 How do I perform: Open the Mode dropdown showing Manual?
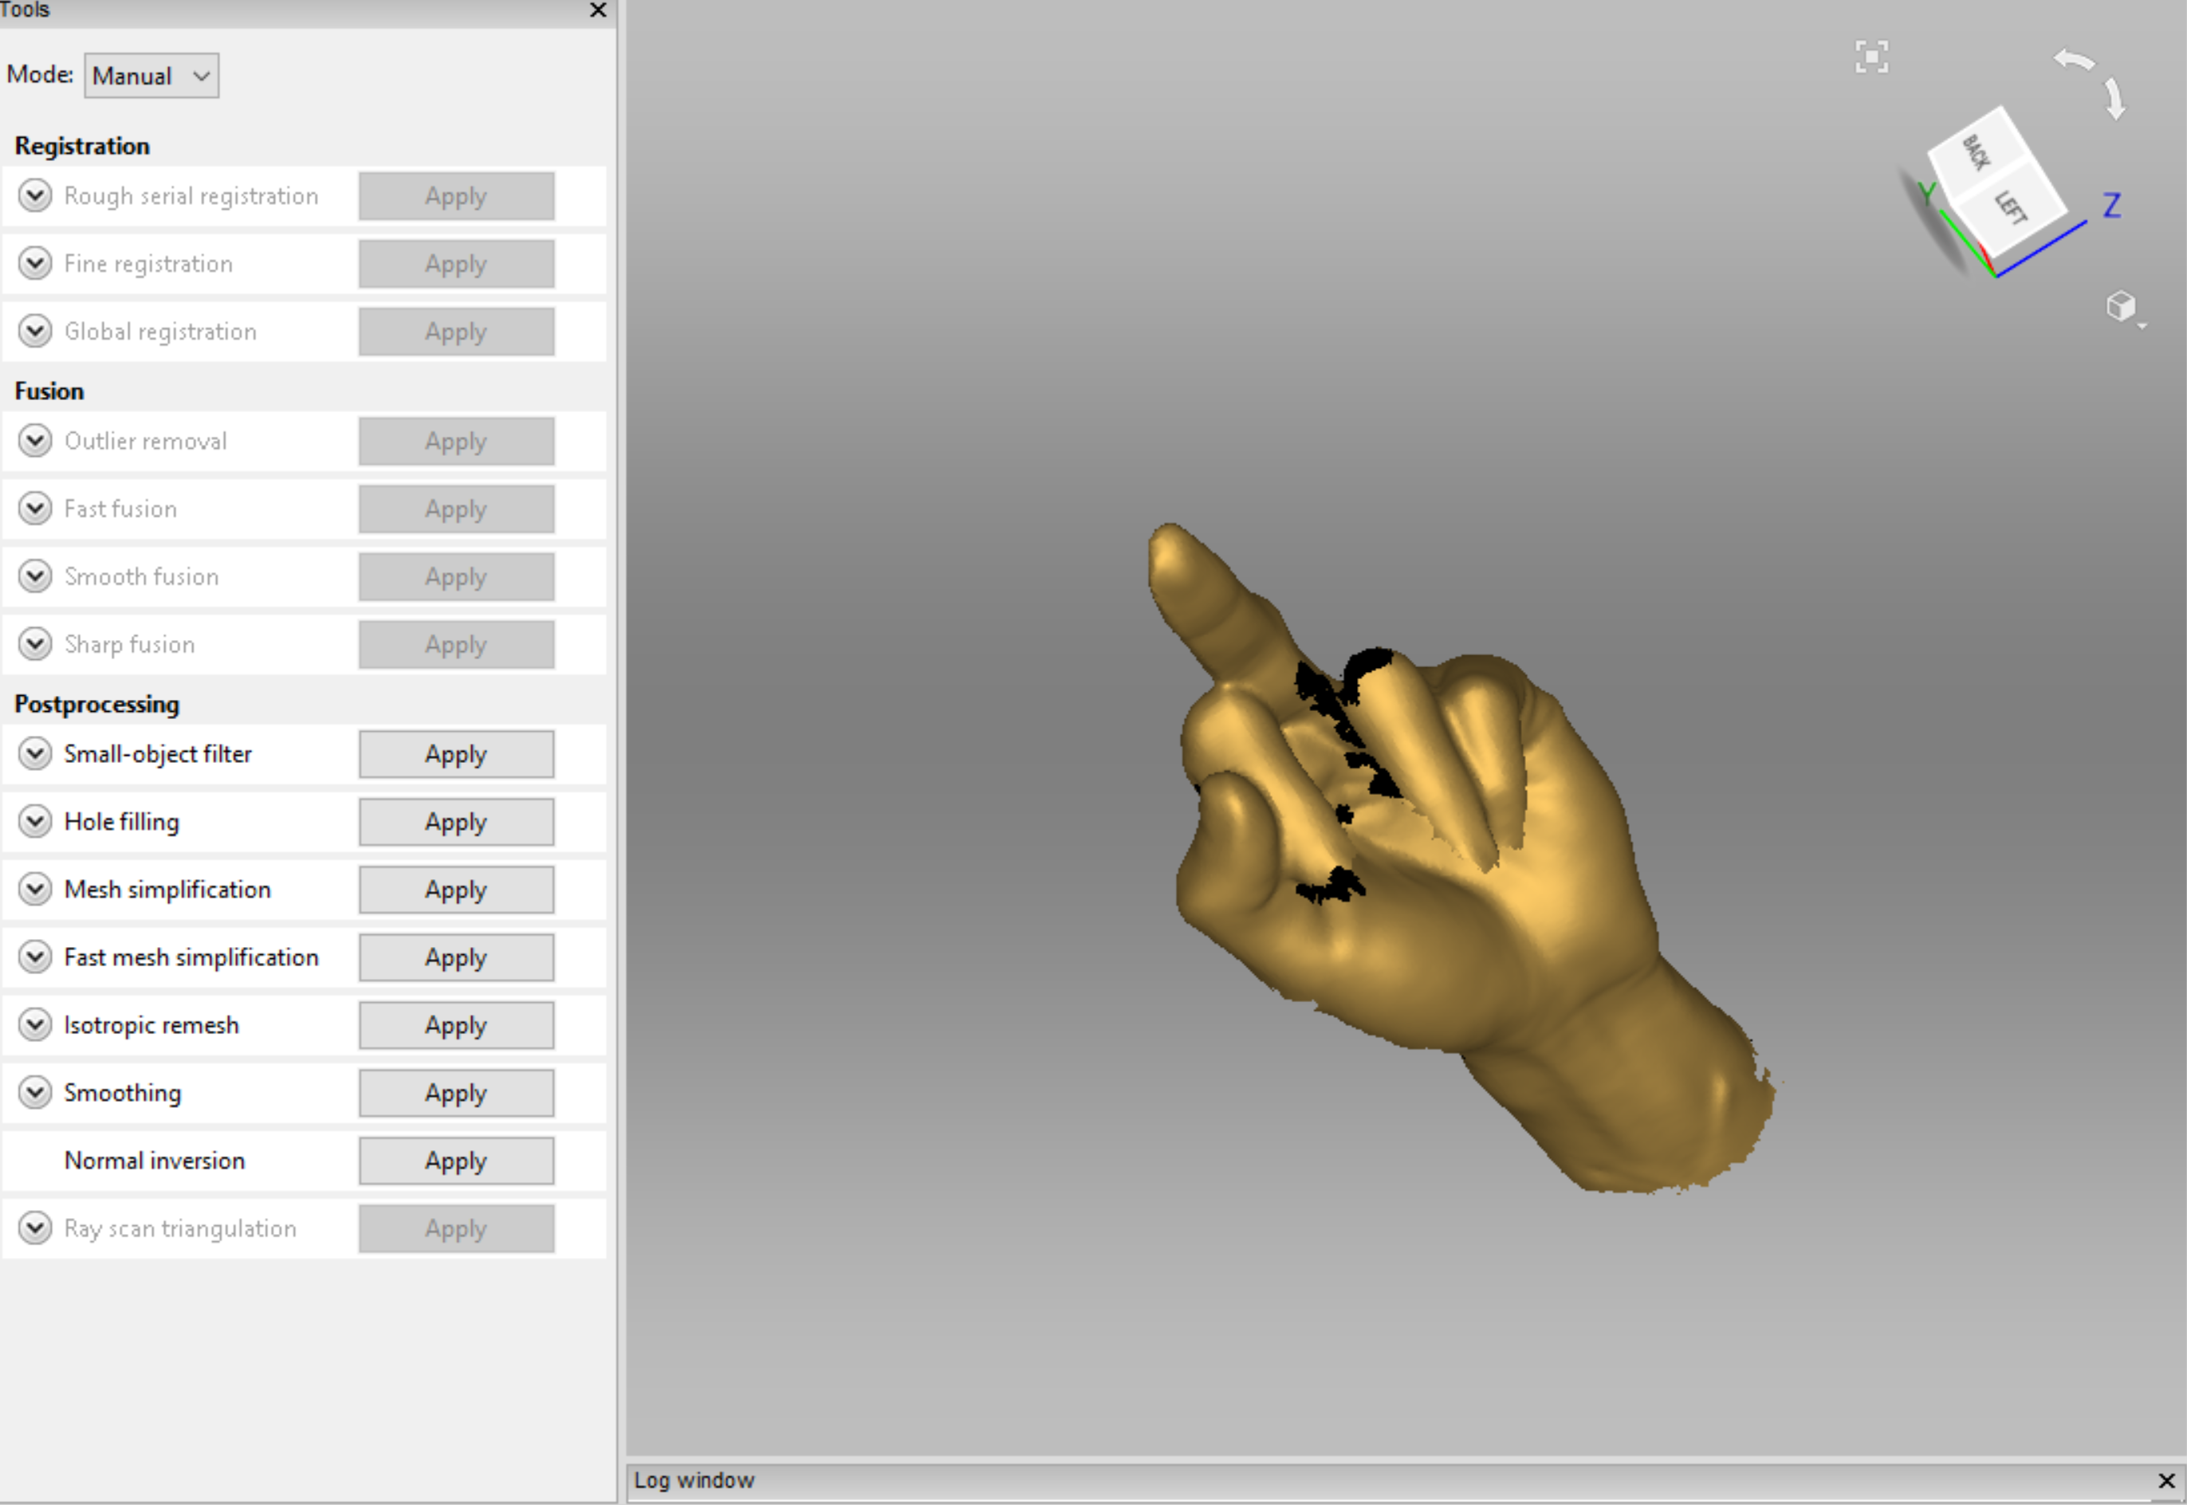[151, 76]
